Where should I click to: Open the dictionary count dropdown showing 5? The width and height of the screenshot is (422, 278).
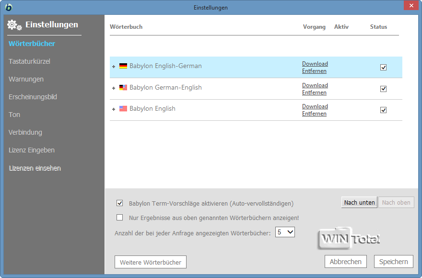point(285,232)
